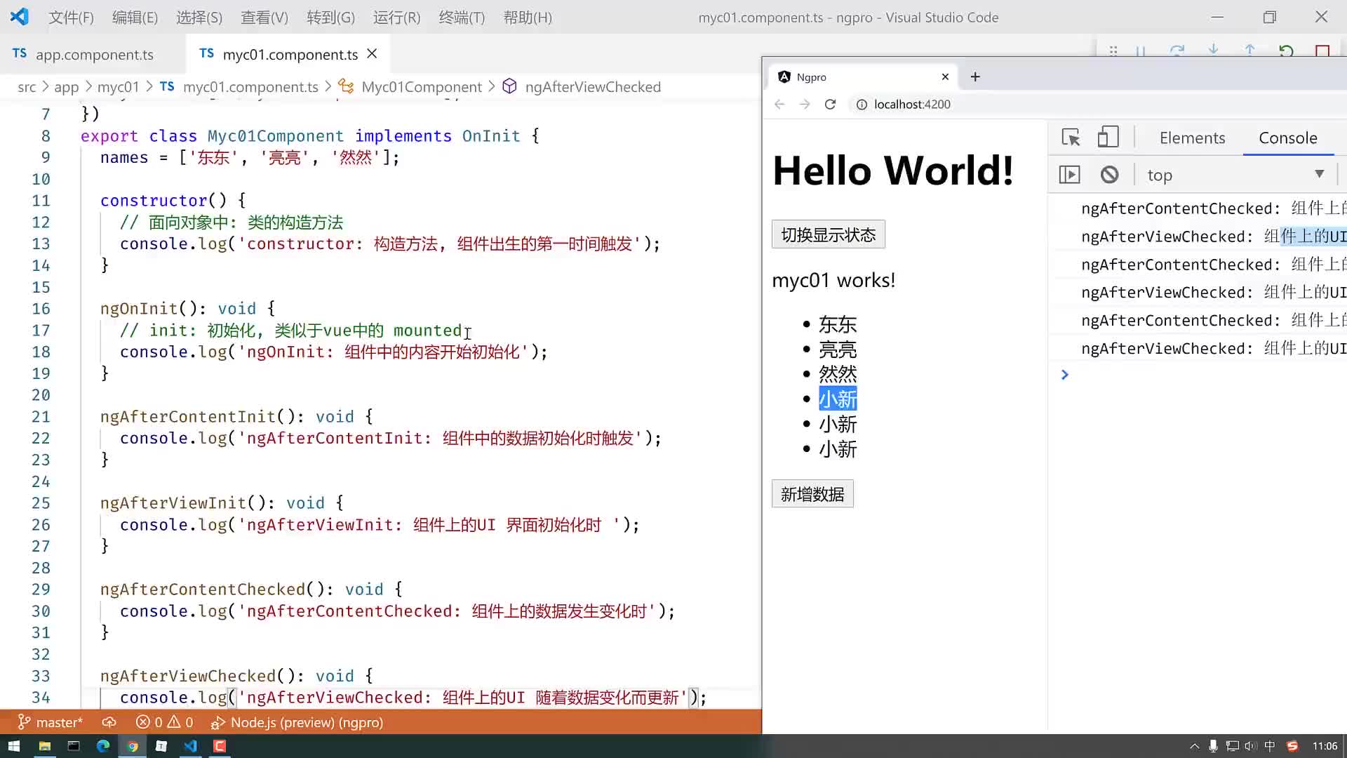Open the 选择(S) menu
Screen dimensions: 1347x758
tap(199, 18)
